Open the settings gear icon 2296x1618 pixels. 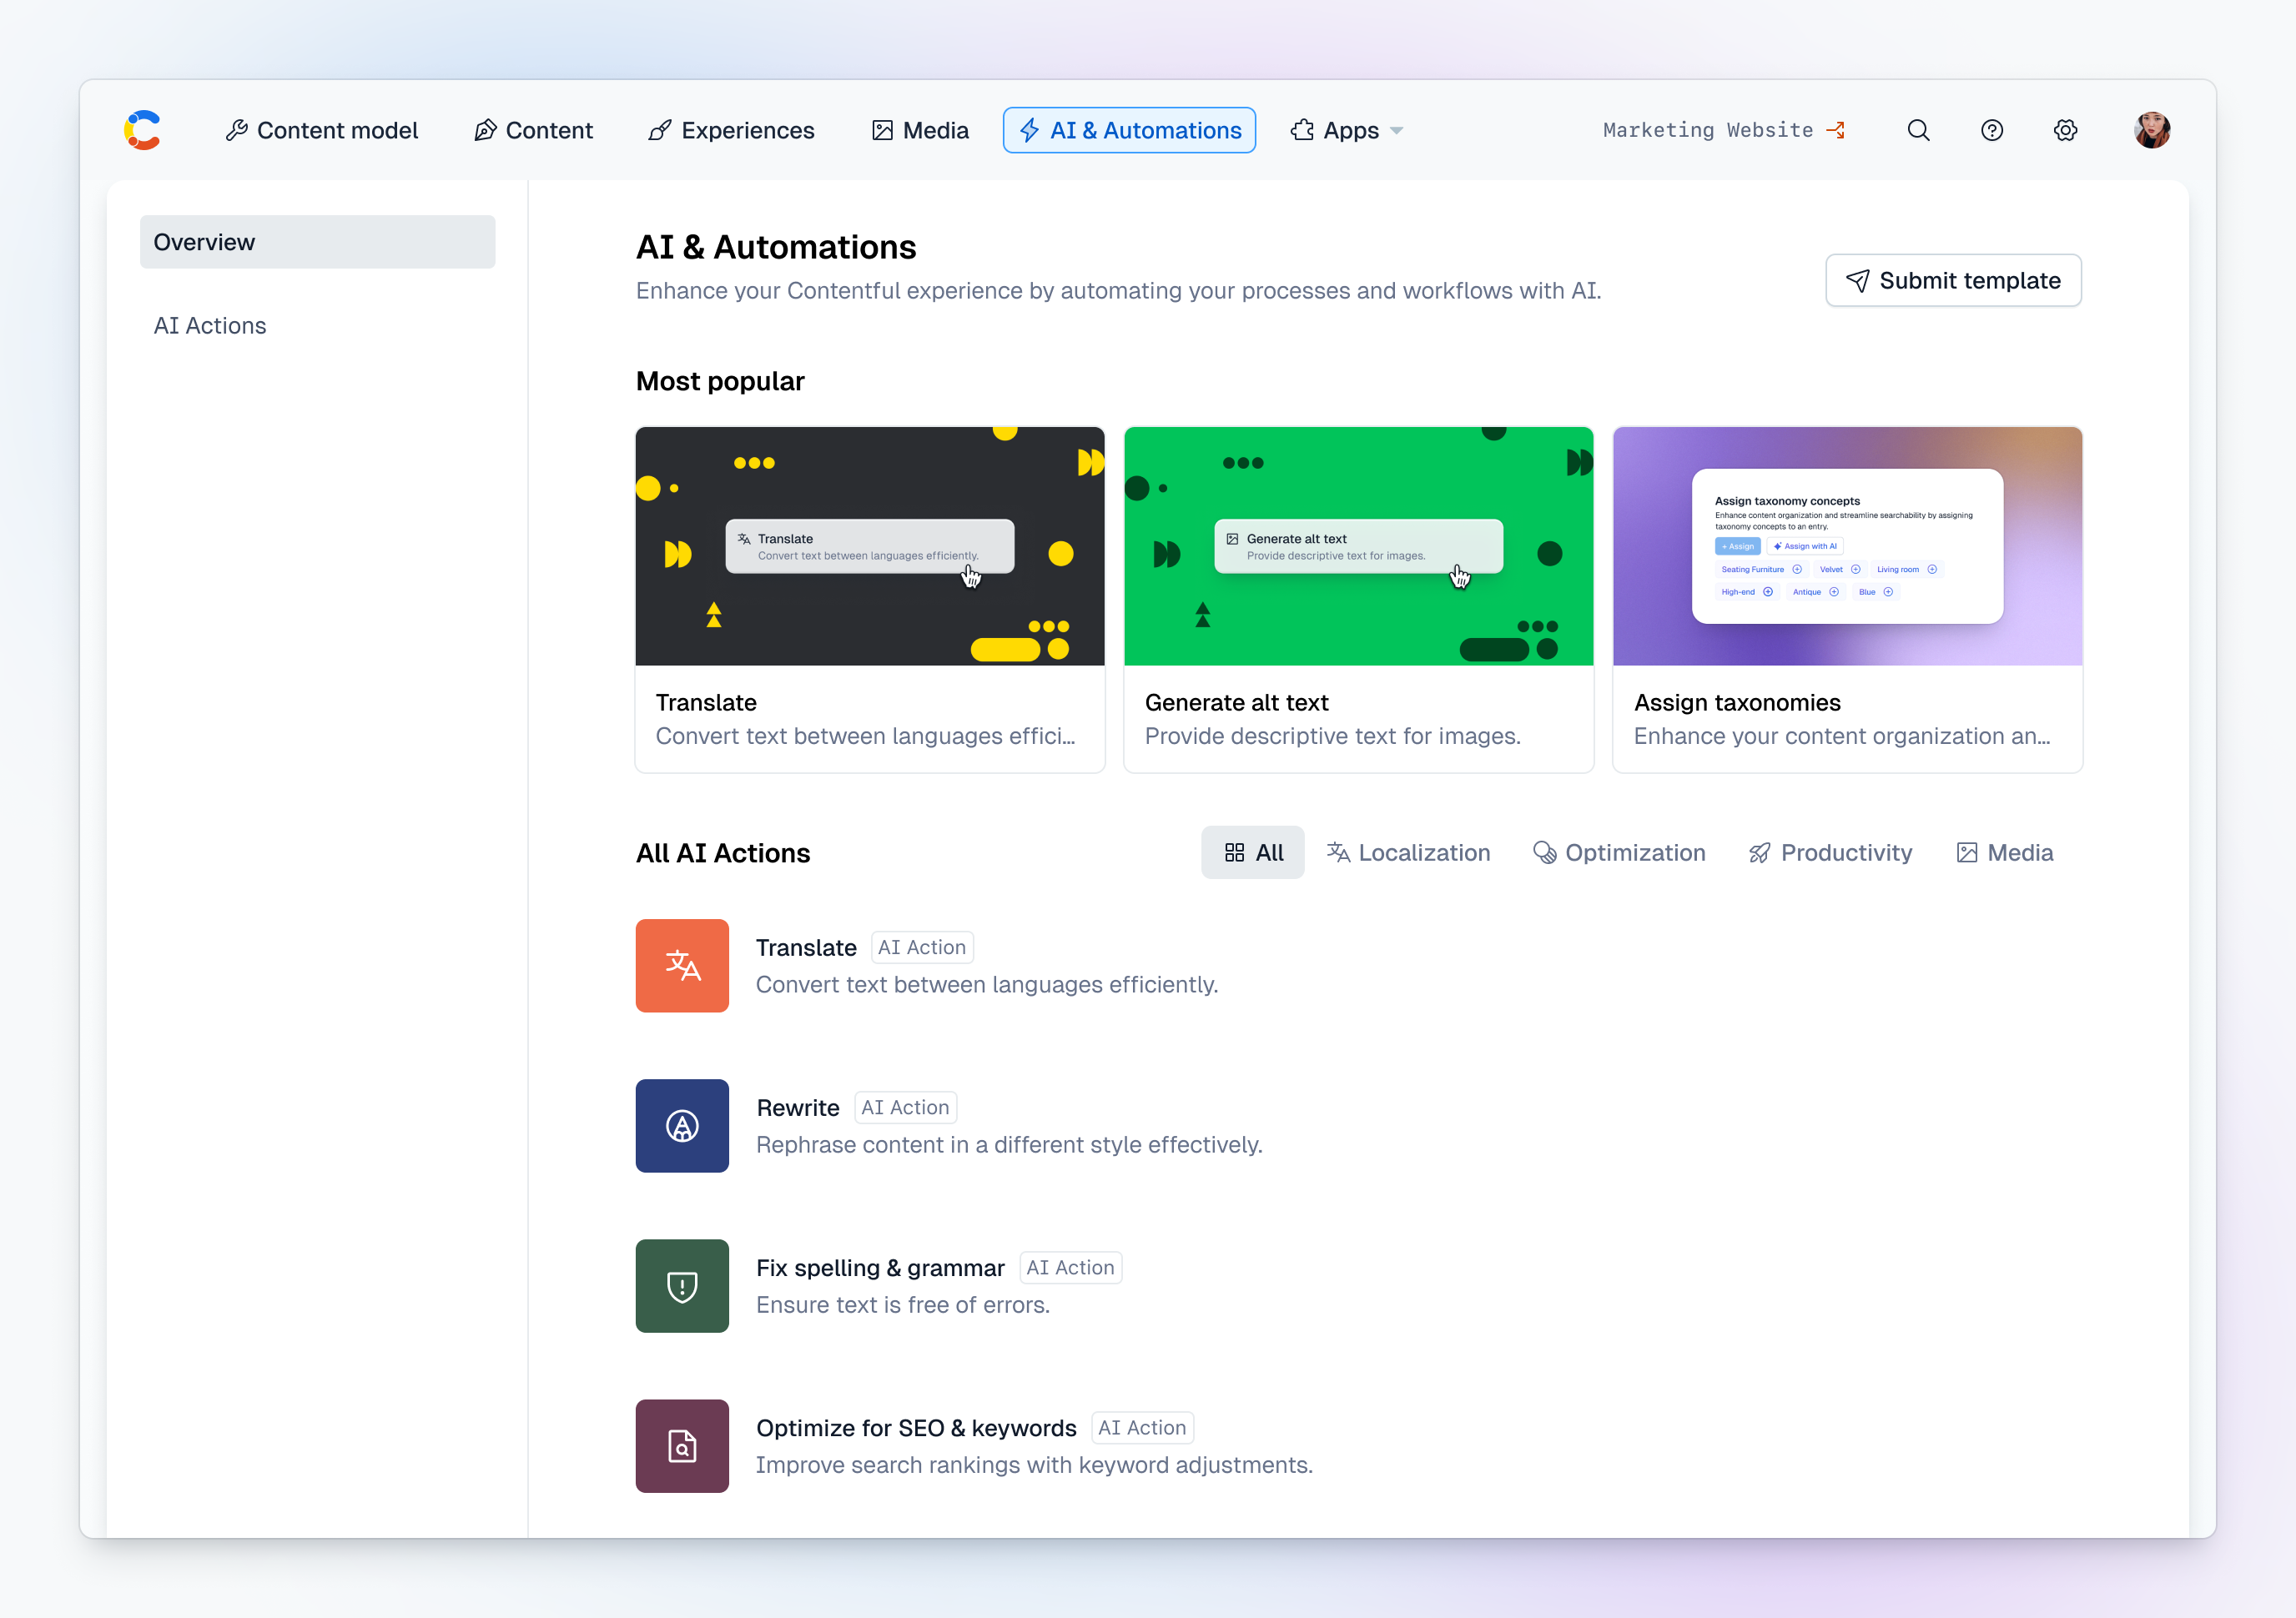pos(2065,130)
